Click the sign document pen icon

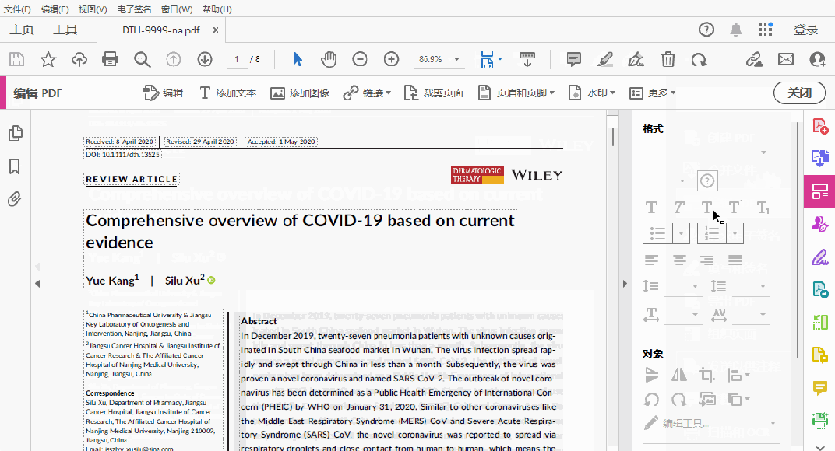(636, 59)
